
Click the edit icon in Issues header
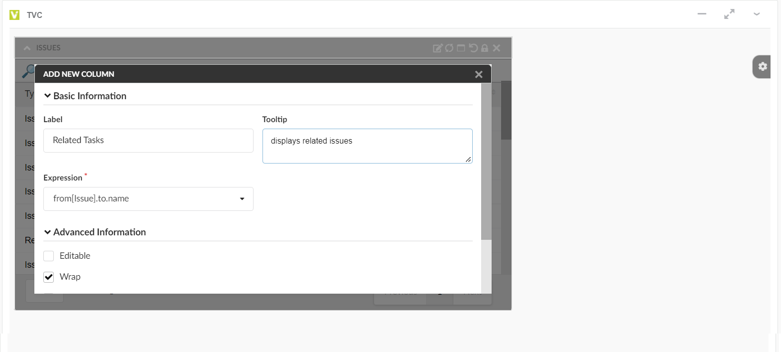[437, 48]
